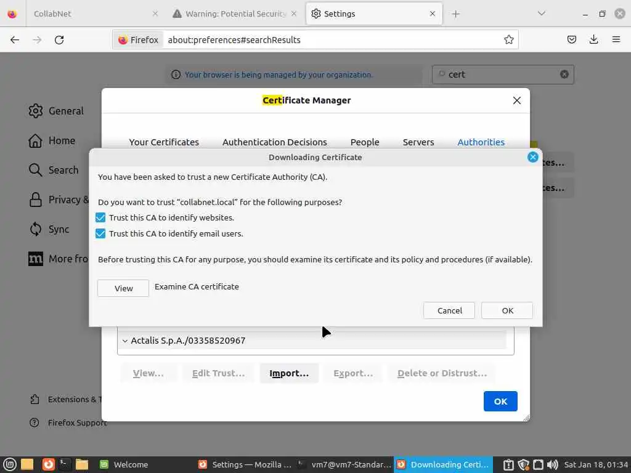
Task: Switch to vm7@vm7 terminal taskbar window
Action: coord(344,464)
